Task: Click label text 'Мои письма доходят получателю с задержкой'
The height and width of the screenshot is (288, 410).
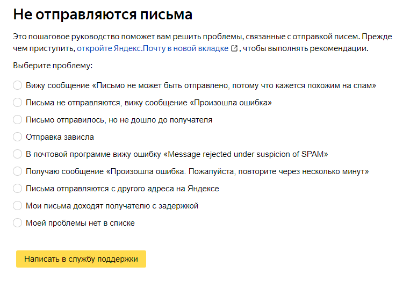Action: coord(112,206)
